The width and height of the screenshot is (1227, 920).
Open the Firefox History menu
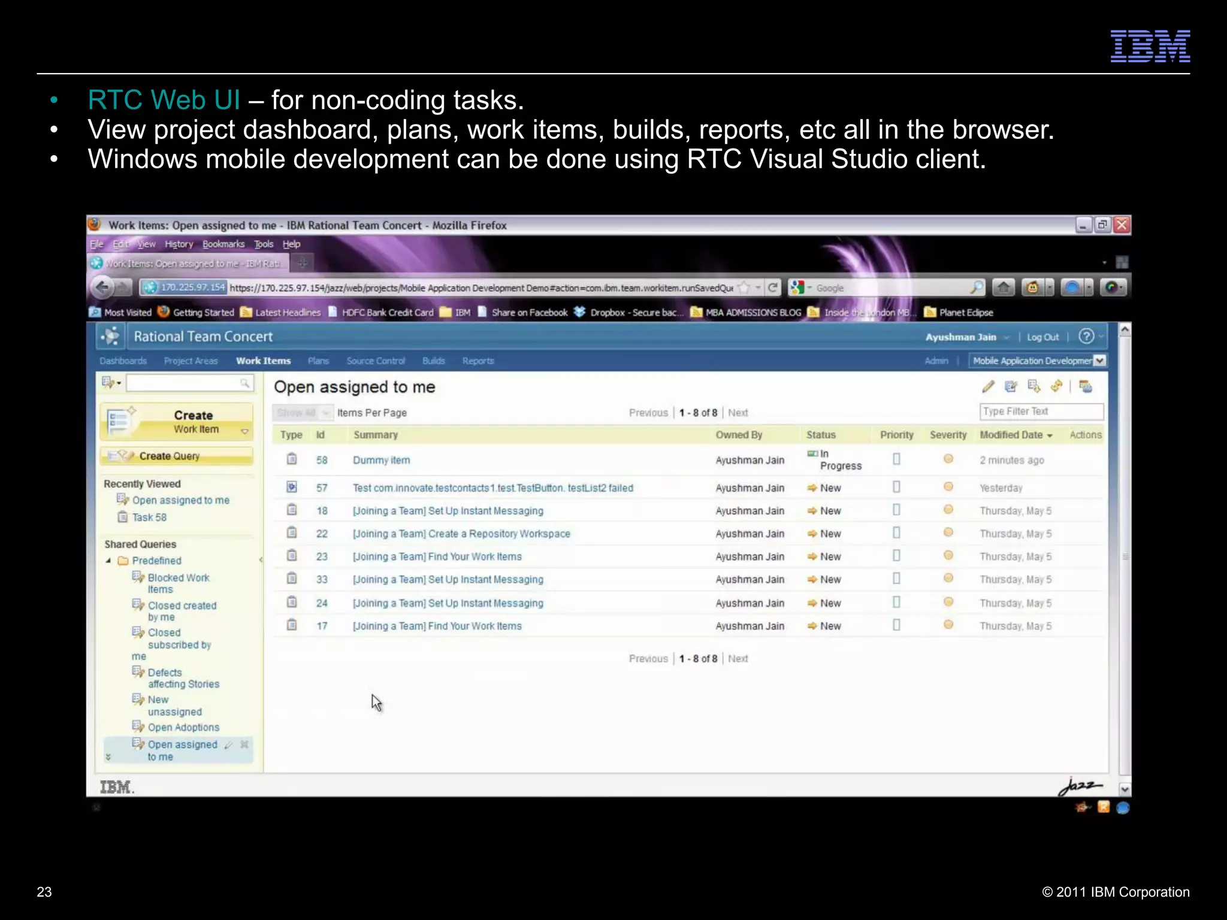179,244
